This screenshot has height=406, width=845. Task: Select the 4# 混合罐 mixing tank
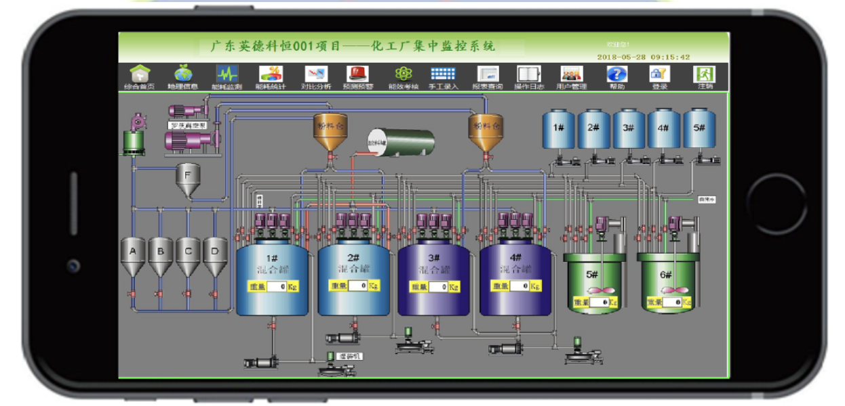pyautogui.click(x=515, y=277)
